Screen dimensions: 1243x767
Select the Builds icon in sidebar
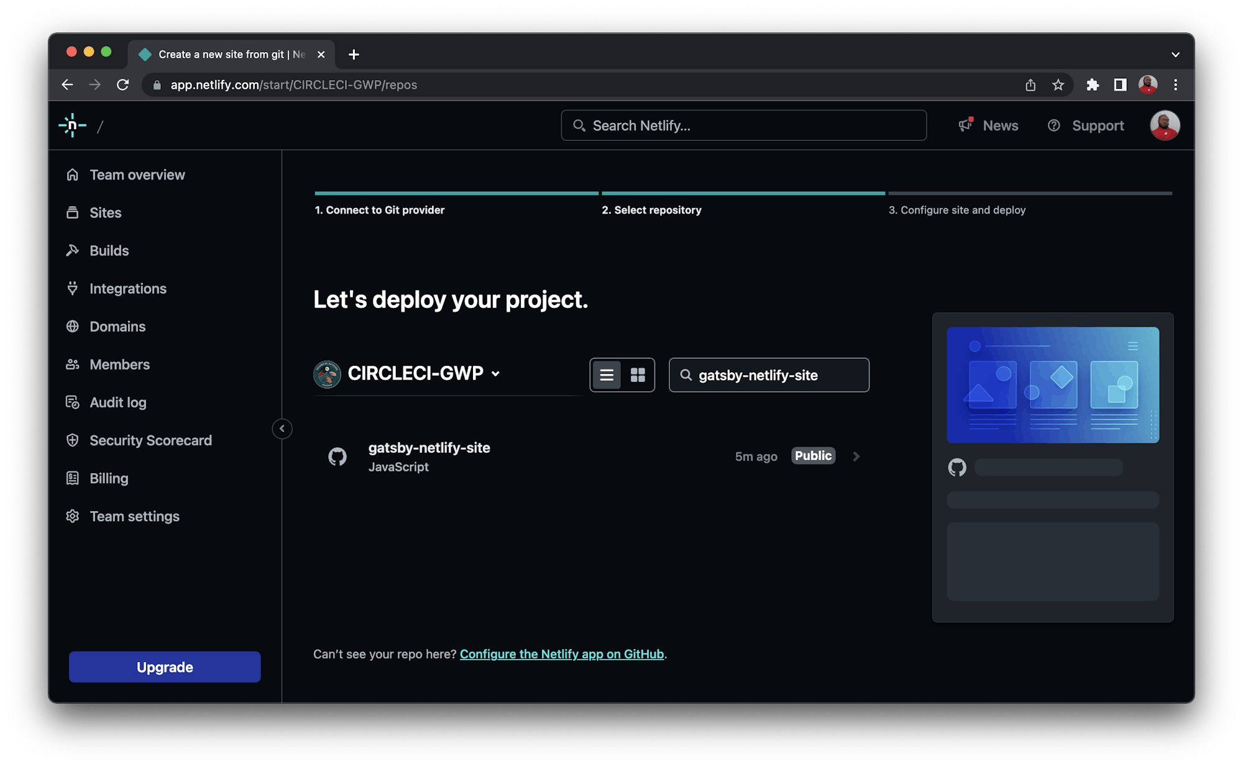[73, 250]
